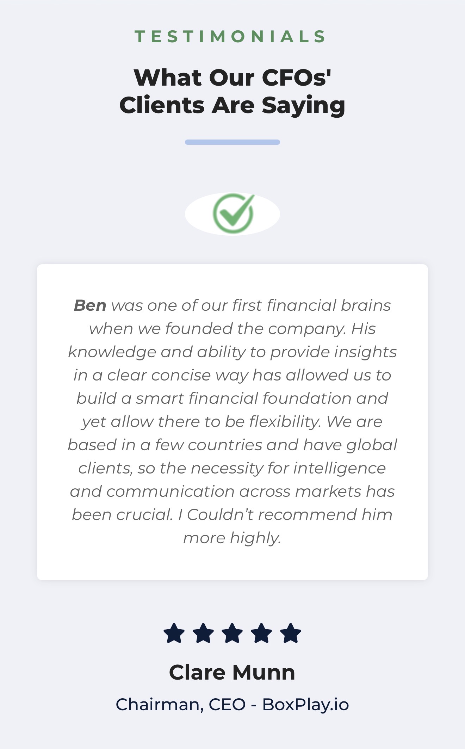Click the final line "more highly."
Viewport: 465px width, 749px height.
point(232,538)
